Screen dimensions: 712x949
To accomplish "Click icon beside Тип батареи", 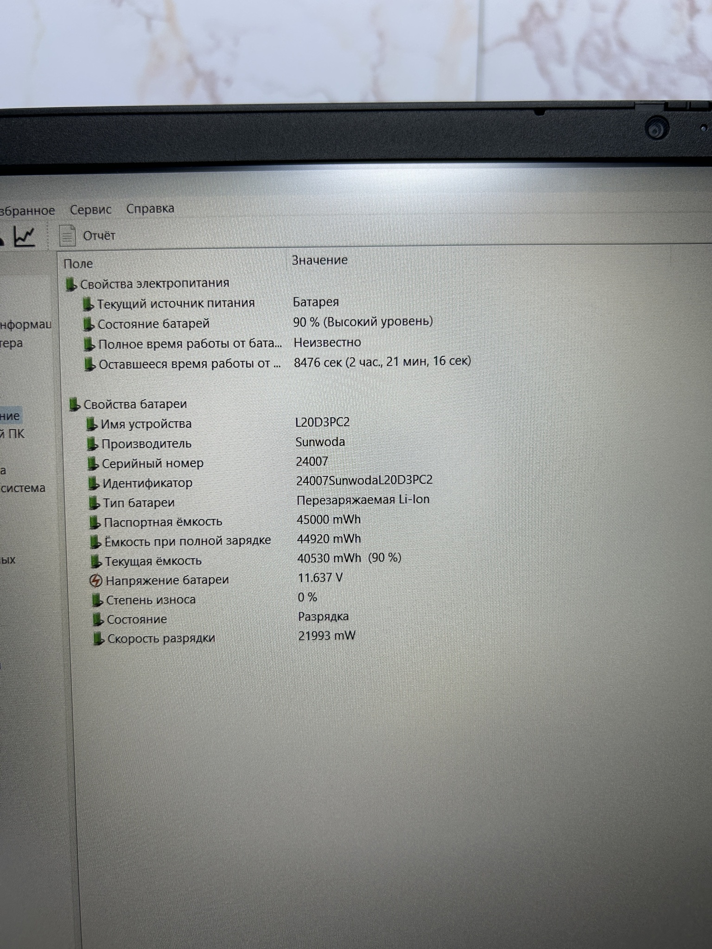I will tap(94, 503).
